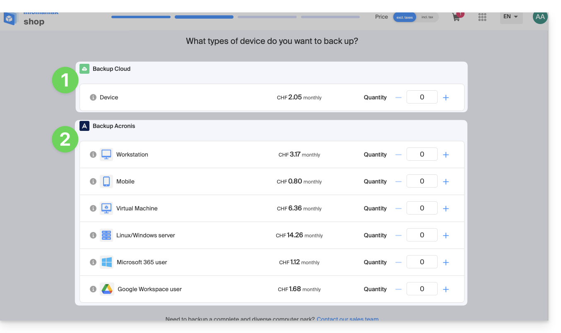Select the excl. taxes price option
Screen dimensions: 561x333
coord(404,17)
